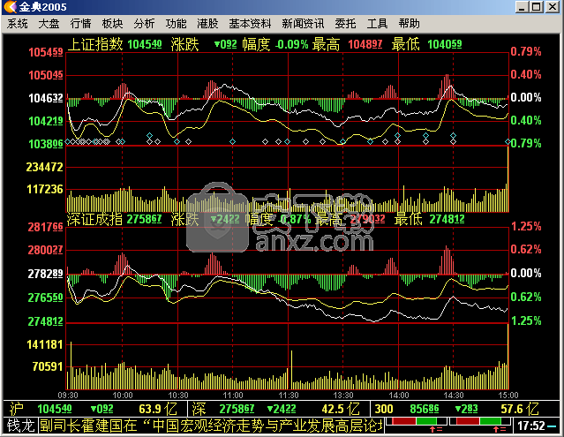Click the 深 status bar label
Viewport: 564px width, 437px height.
(199, 409)
